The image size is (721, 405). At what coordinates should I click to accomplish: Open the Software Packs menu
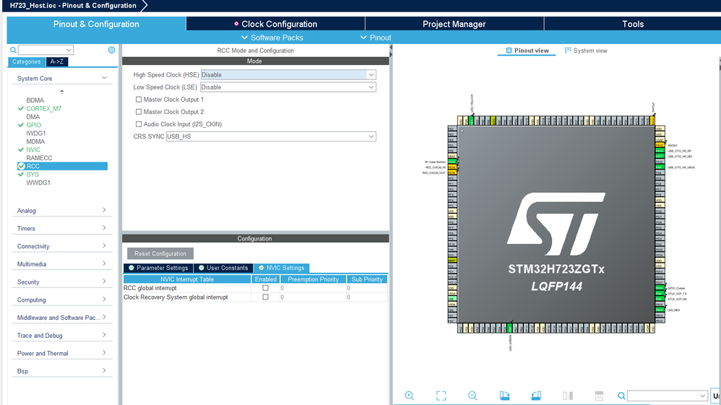[272, 38]
